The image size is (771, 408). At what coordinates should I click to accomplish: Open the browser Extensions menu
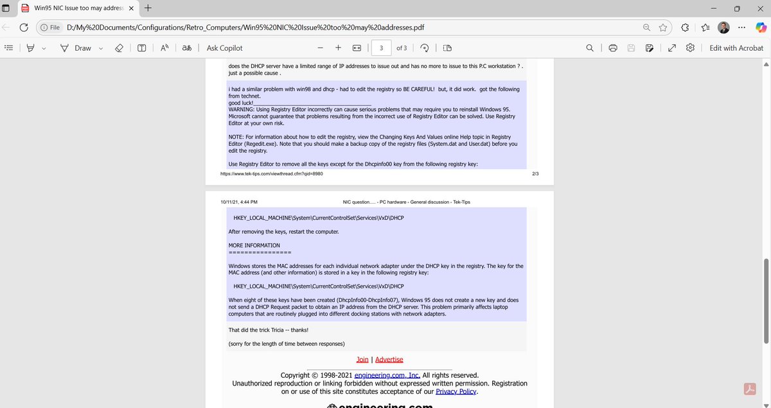[x=686, y=28]
